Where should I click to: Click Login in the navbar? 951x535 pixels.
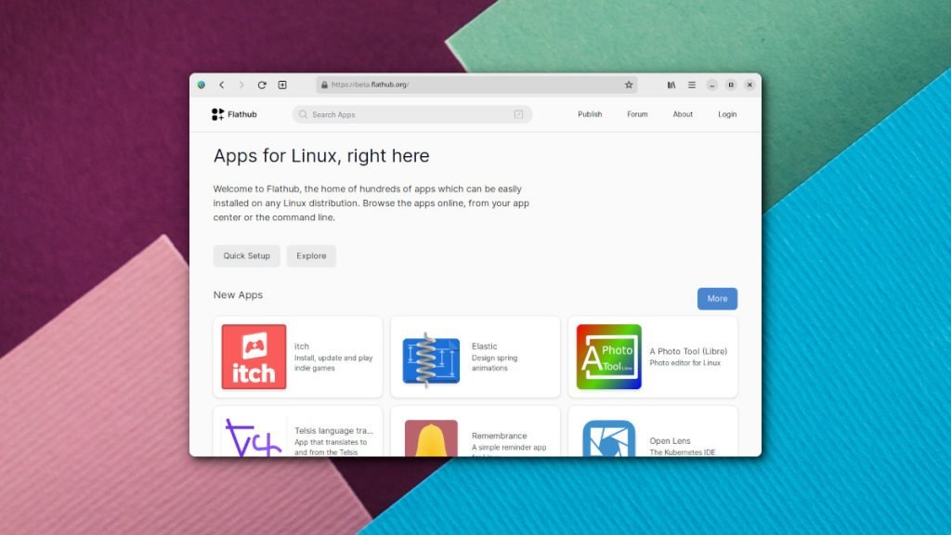click(727, 114)
